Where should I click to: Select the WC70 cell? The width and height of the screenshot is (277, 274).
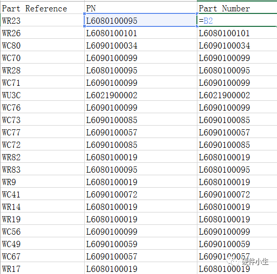(x=42, y=57)
